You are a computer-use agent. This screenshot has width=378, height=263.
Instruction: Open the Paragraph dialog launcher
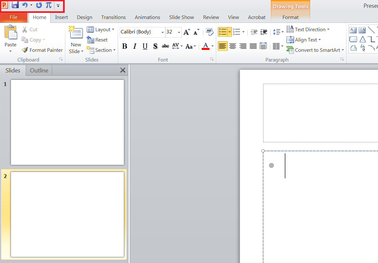(342, 59)
